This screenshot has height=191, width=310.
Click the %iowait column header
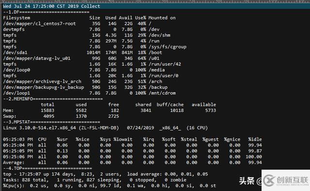tap(123, 139)
